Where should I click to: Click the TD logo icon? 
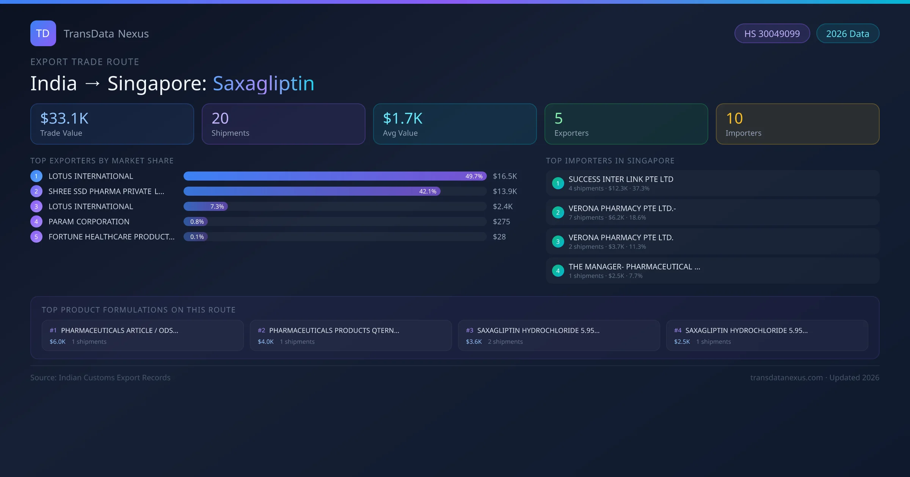[x=43, y=33]
